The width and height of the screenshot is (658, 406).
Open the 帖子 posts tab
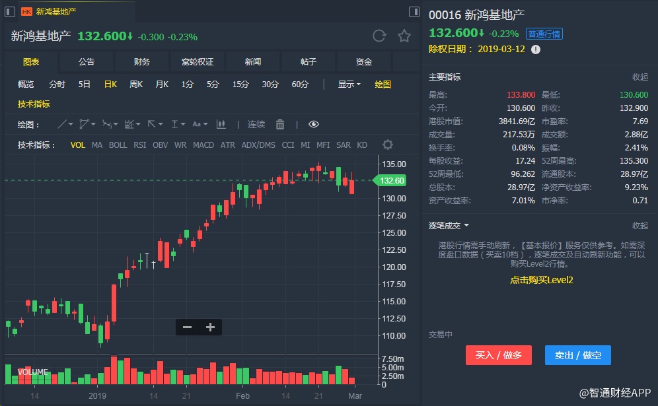[309, 61]
